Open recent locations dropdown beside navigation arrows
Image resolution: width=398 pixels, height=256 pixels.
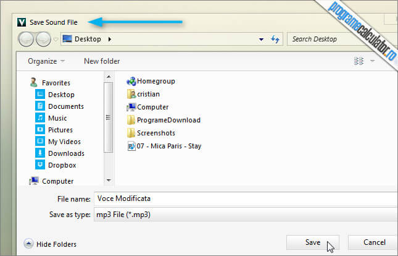click(56, 40)
